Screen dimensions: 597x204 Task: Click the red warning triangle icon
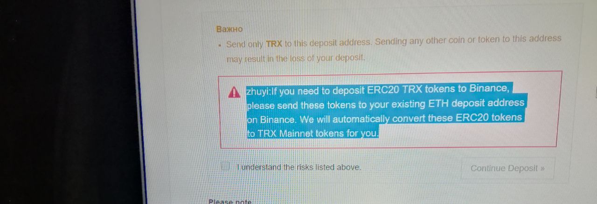(x=234, y=92)
